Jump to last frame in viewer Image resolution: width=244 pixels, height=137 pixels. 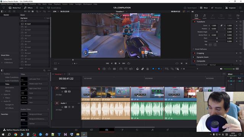[x=124, y=64]
